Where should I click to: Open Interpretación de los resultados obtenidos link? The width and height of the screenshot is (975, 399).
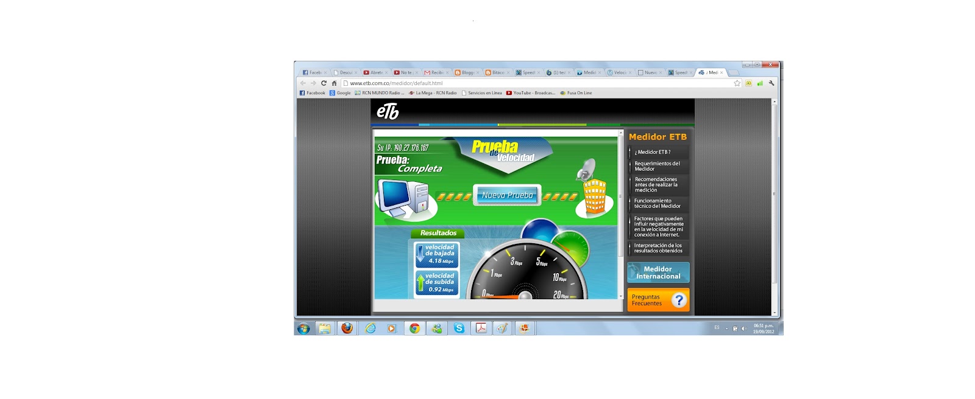pos(658,248)
